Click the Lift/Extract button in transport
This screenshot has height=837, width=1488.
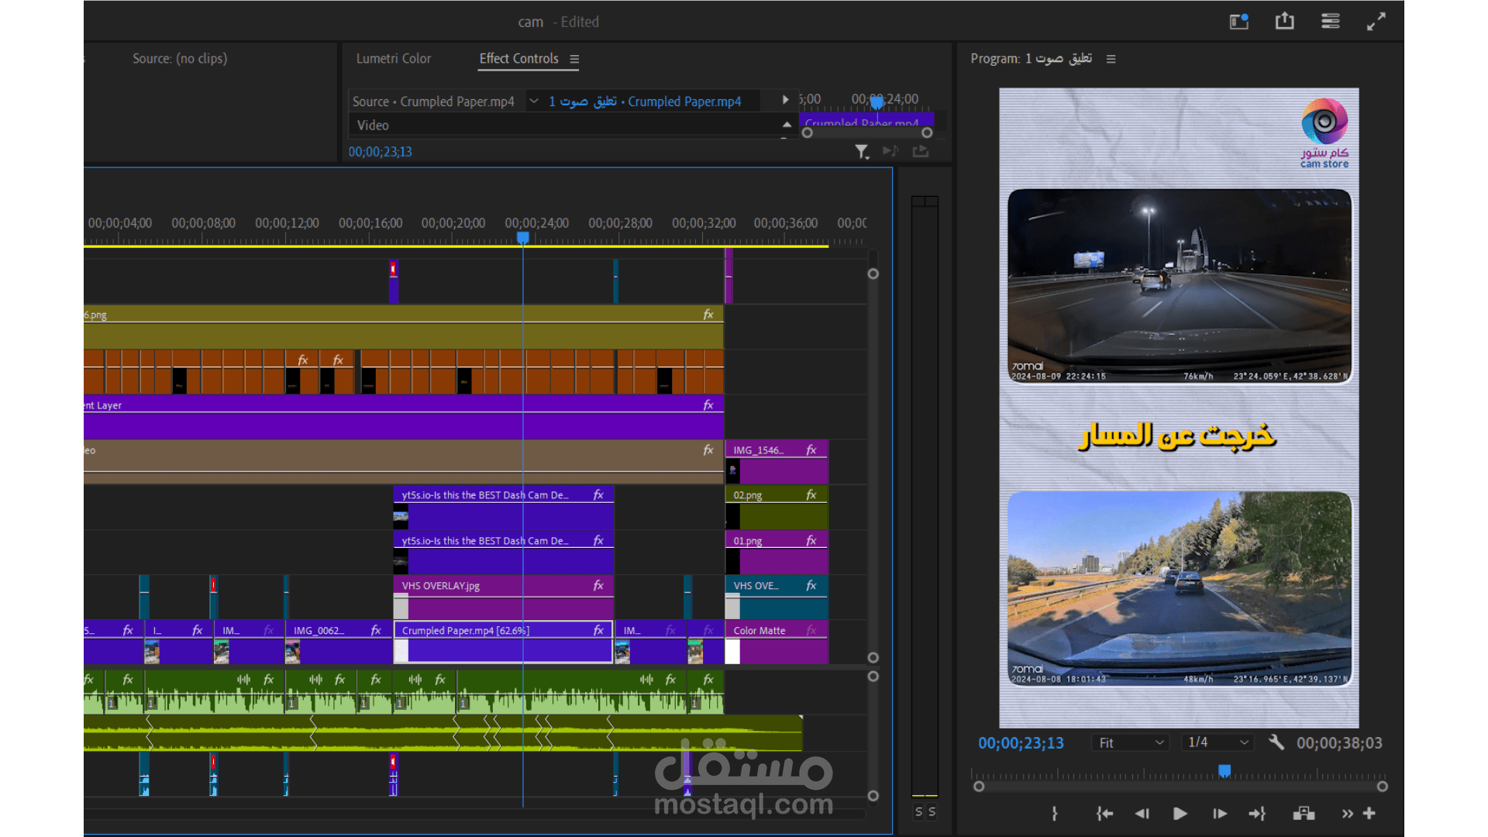1304,814
